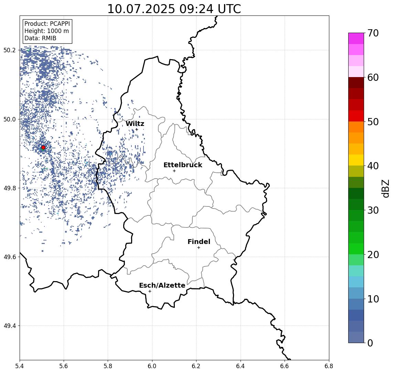Image resolution: width=394 pixels, height=373 pixels.
Task: Click the cross marker below Wiltz
Action: coord(137,129)
